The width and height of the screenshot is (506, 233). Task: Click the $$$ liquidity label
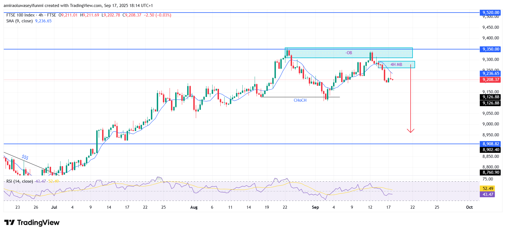[25, 157]
